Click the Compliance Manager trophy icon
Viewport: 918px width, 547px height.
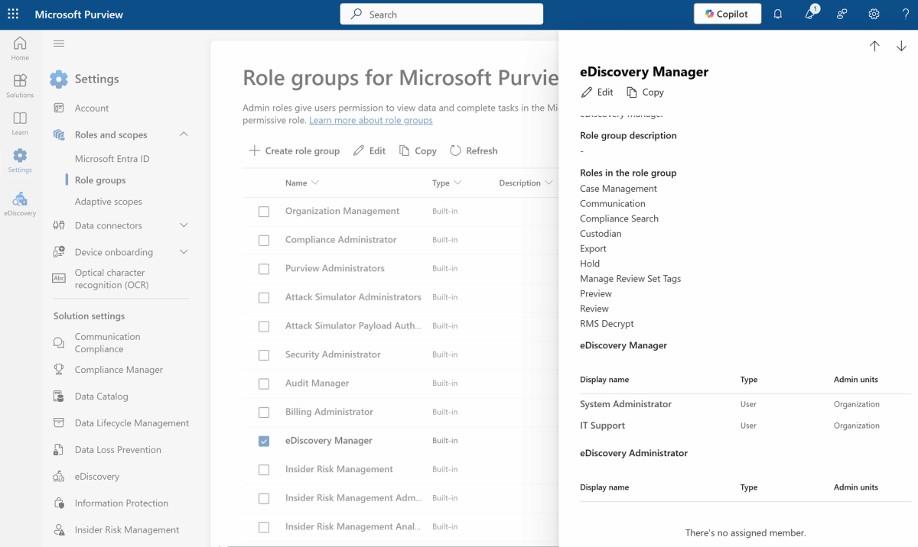(x=59, y=369)
